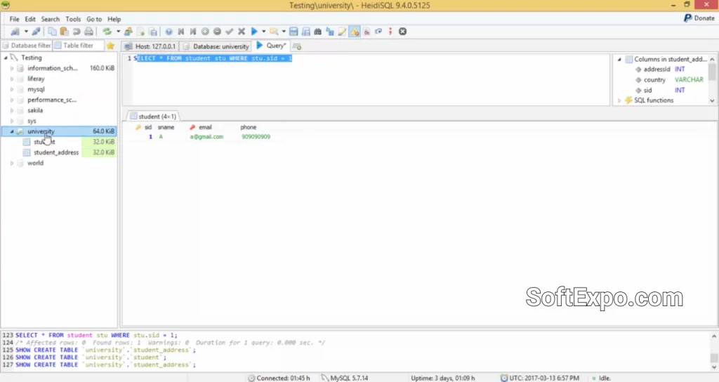Click the Insert row plus icon

[205, 32]
